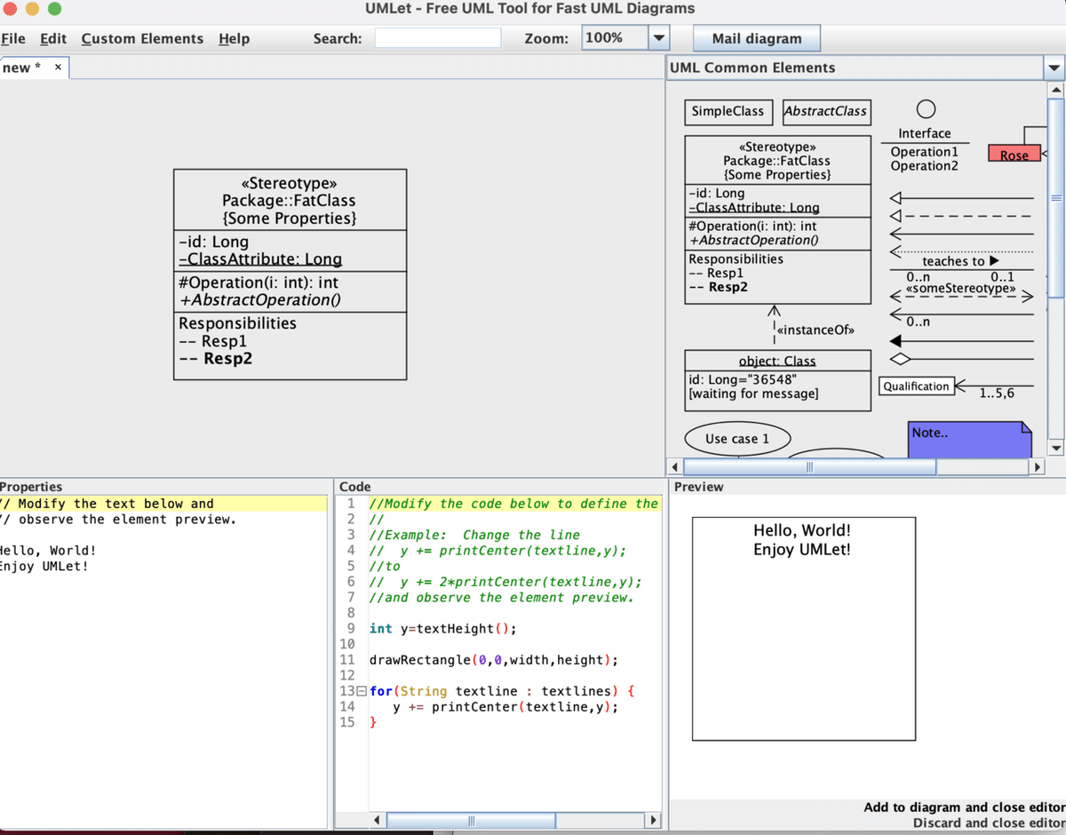Collapse the for-loop fold at line 13
The image size is (1066, 835).
[361, 691]
